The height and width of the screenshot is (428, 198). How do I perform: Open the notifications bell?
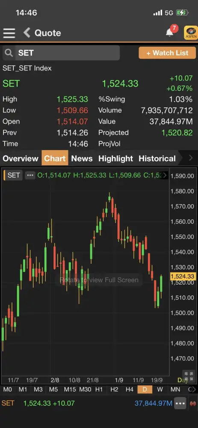click(x=169, y=33)
